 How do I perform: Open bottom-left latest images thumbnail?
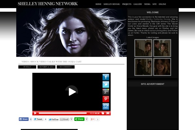coord(143,67)
